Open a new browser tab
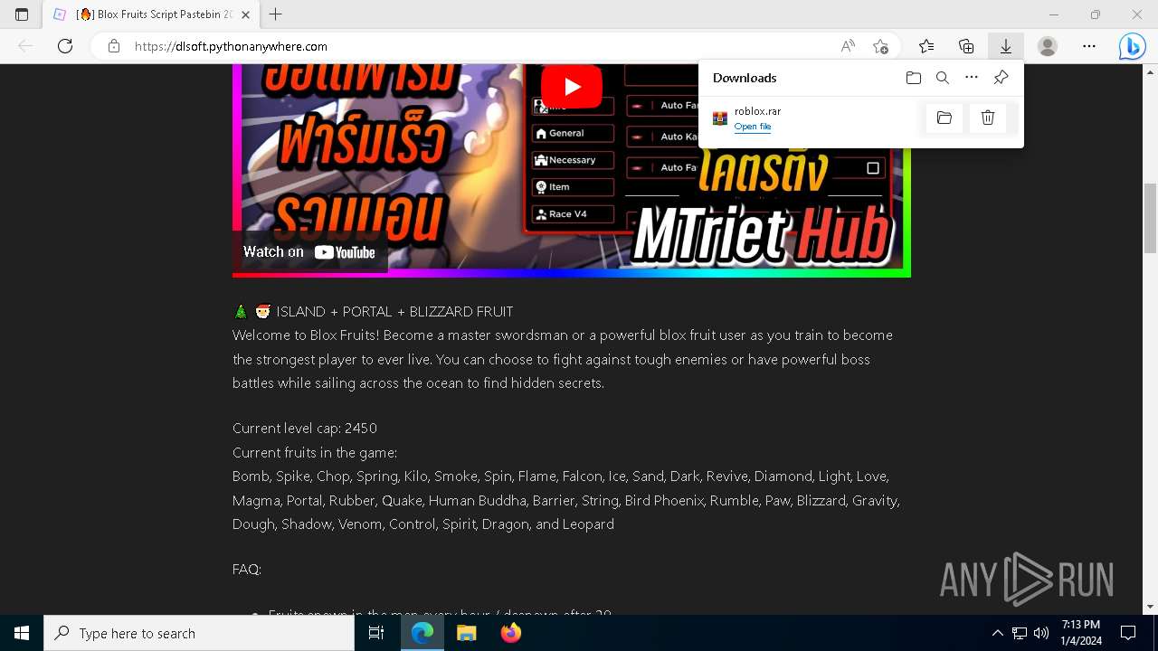Screen dimensions: 1158x651 click(276, 14)
